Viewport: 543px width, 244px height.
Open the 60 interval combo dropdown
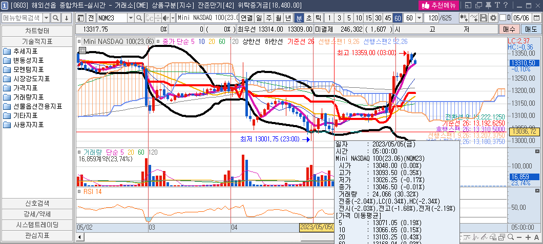pos(420,18)
